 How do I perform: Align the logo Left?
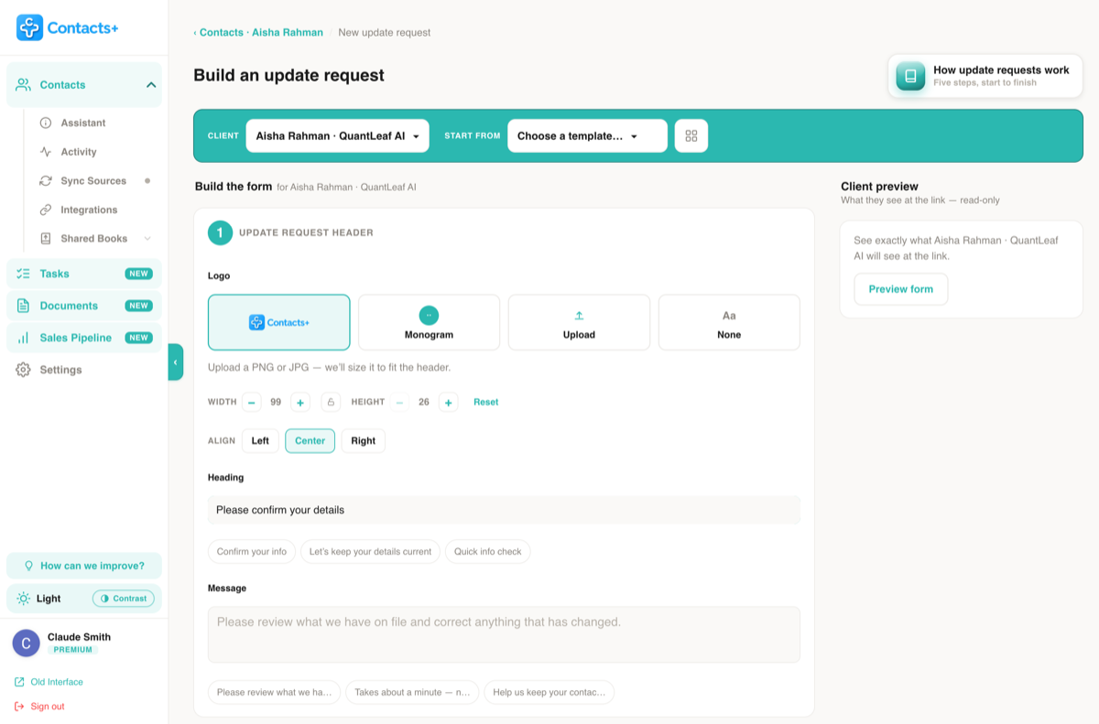click(260, 441)
